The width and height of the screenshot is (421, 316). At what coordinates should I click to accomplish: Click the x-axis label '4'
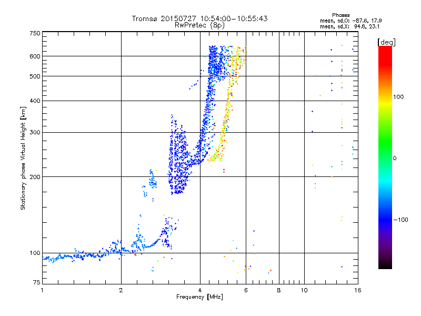click(200, 290)
